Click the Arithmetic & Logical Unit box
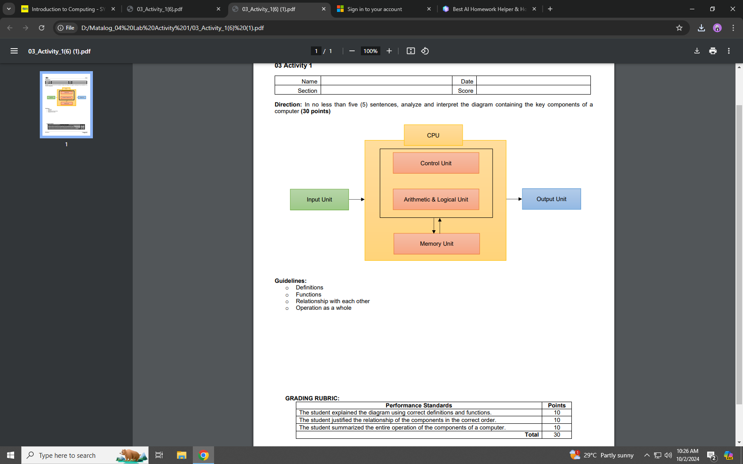Image resolution: width=743 pixels, height=464 pixels. click(x=436, y=199)
